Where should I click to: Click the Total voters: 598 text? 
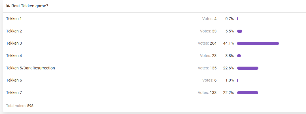point(20,106)
